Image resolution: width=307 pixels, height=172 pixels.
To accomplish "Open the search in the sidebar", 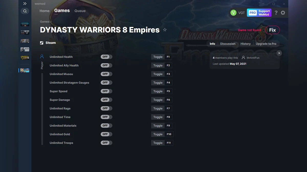I will pyautogui.click(x=25, y=11).
